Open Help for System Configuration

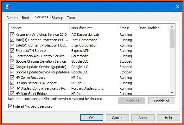[168, 118]
